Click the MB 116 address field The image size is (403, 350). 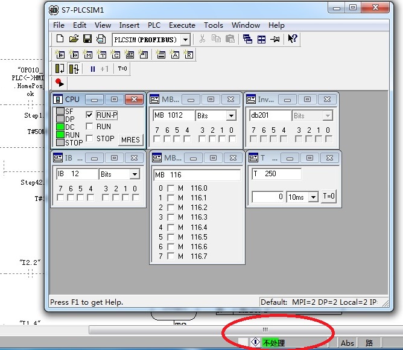pos(197,175)
